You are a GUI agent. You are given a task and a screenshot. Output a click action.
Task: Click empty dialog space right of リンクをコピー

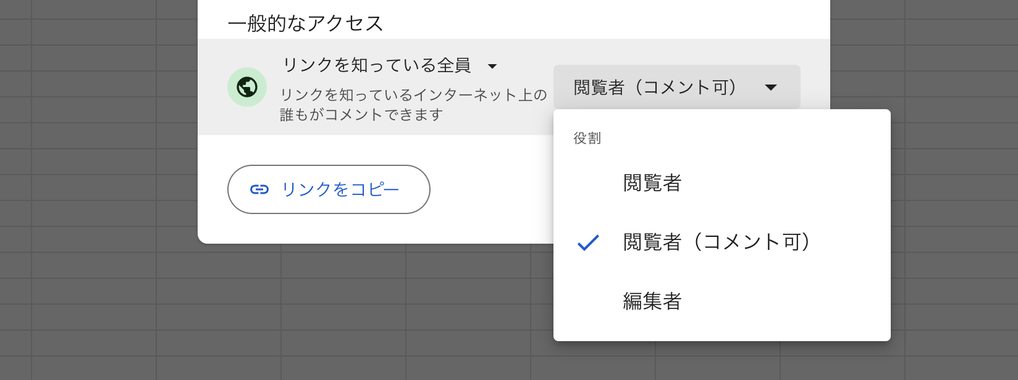pyautogui.click(x=491, y=189)
